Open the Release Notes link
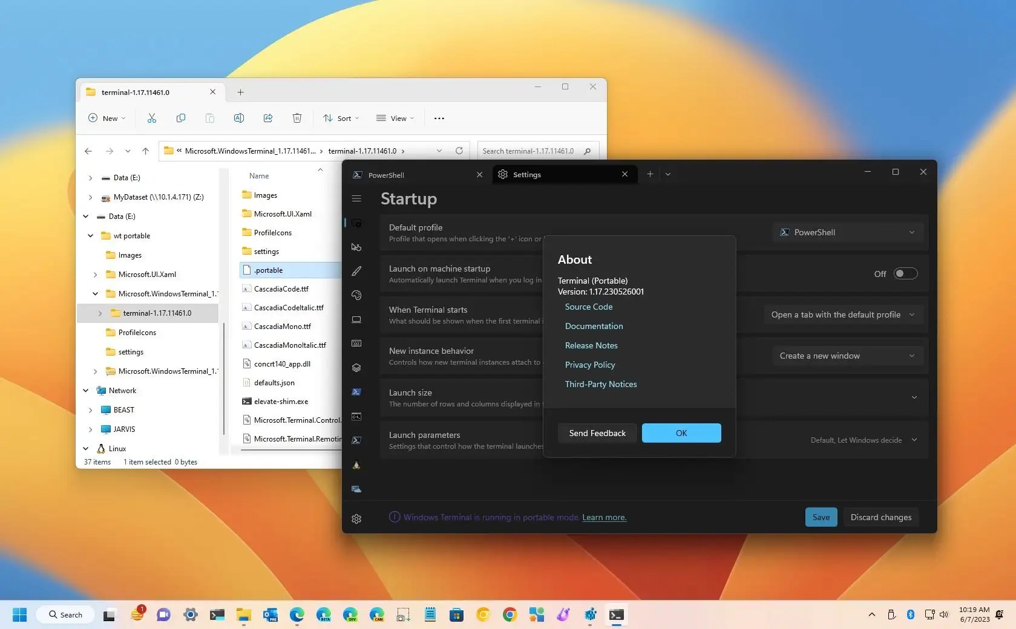This screenshot has width=1016, height=629. pyautogui.click(x=591, y=345)
